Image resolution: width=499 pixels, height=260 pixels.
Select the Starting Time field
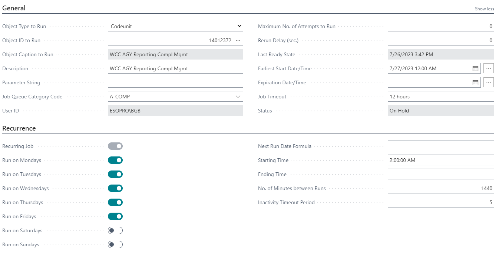[x=440, y=160]
